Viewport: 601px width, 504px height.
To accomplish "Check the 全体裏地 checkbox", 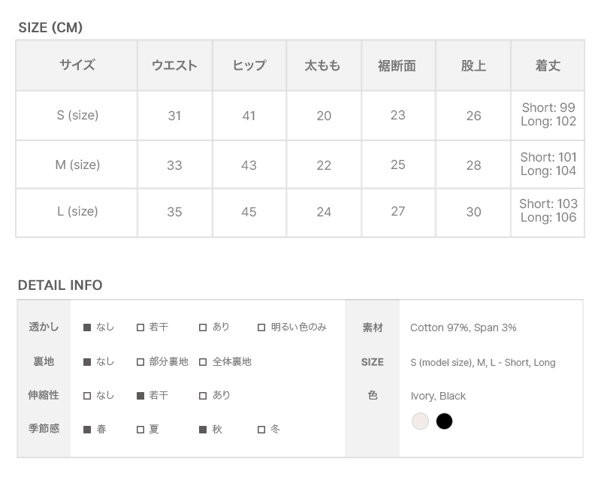I will coord(203,362).
